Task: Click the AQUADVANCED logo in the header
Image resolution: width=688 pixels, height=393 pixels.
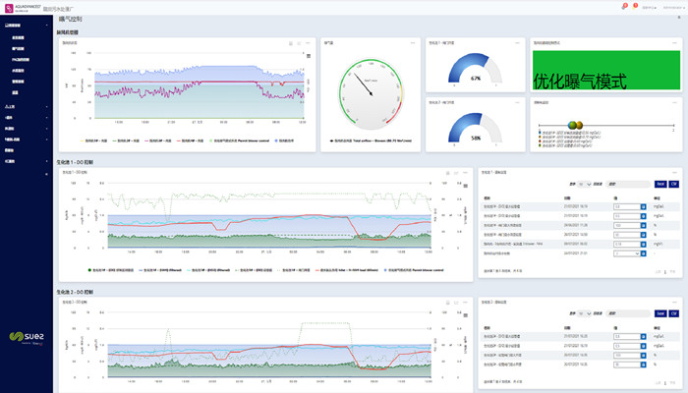Action: click(x=20, y=6)
